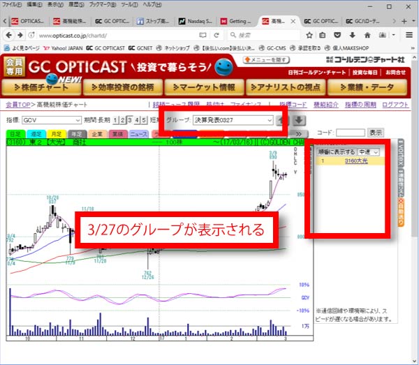This screenshot has height=365, width=419.
Task: Switch to the Nasdaq browser tab
Action: (x=196, y=21)
